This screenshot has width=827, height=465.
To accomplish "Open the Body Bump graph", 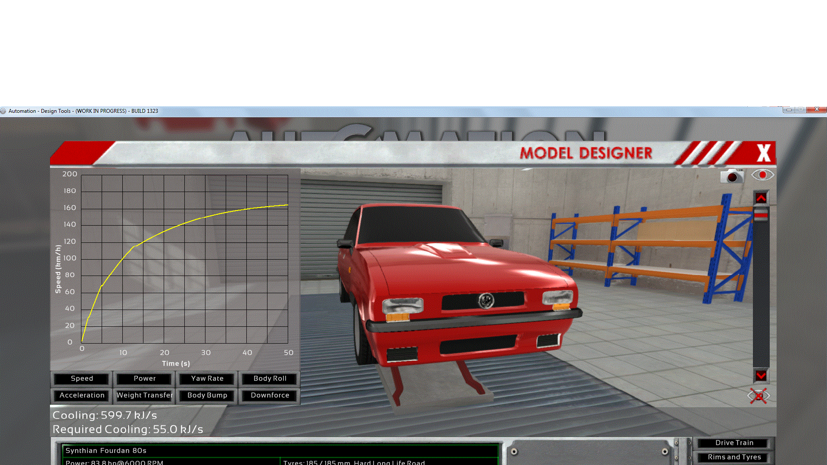I will 207,395.
